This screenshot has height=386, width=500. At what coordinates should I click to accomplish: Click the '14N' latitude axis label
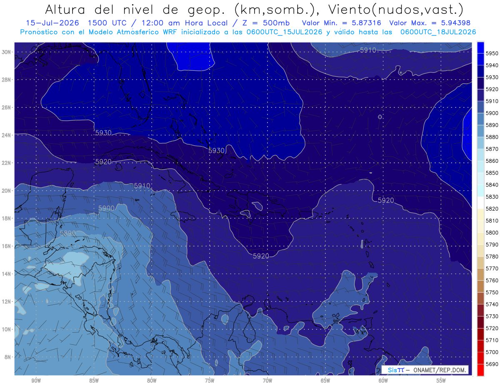click(6, 274)
